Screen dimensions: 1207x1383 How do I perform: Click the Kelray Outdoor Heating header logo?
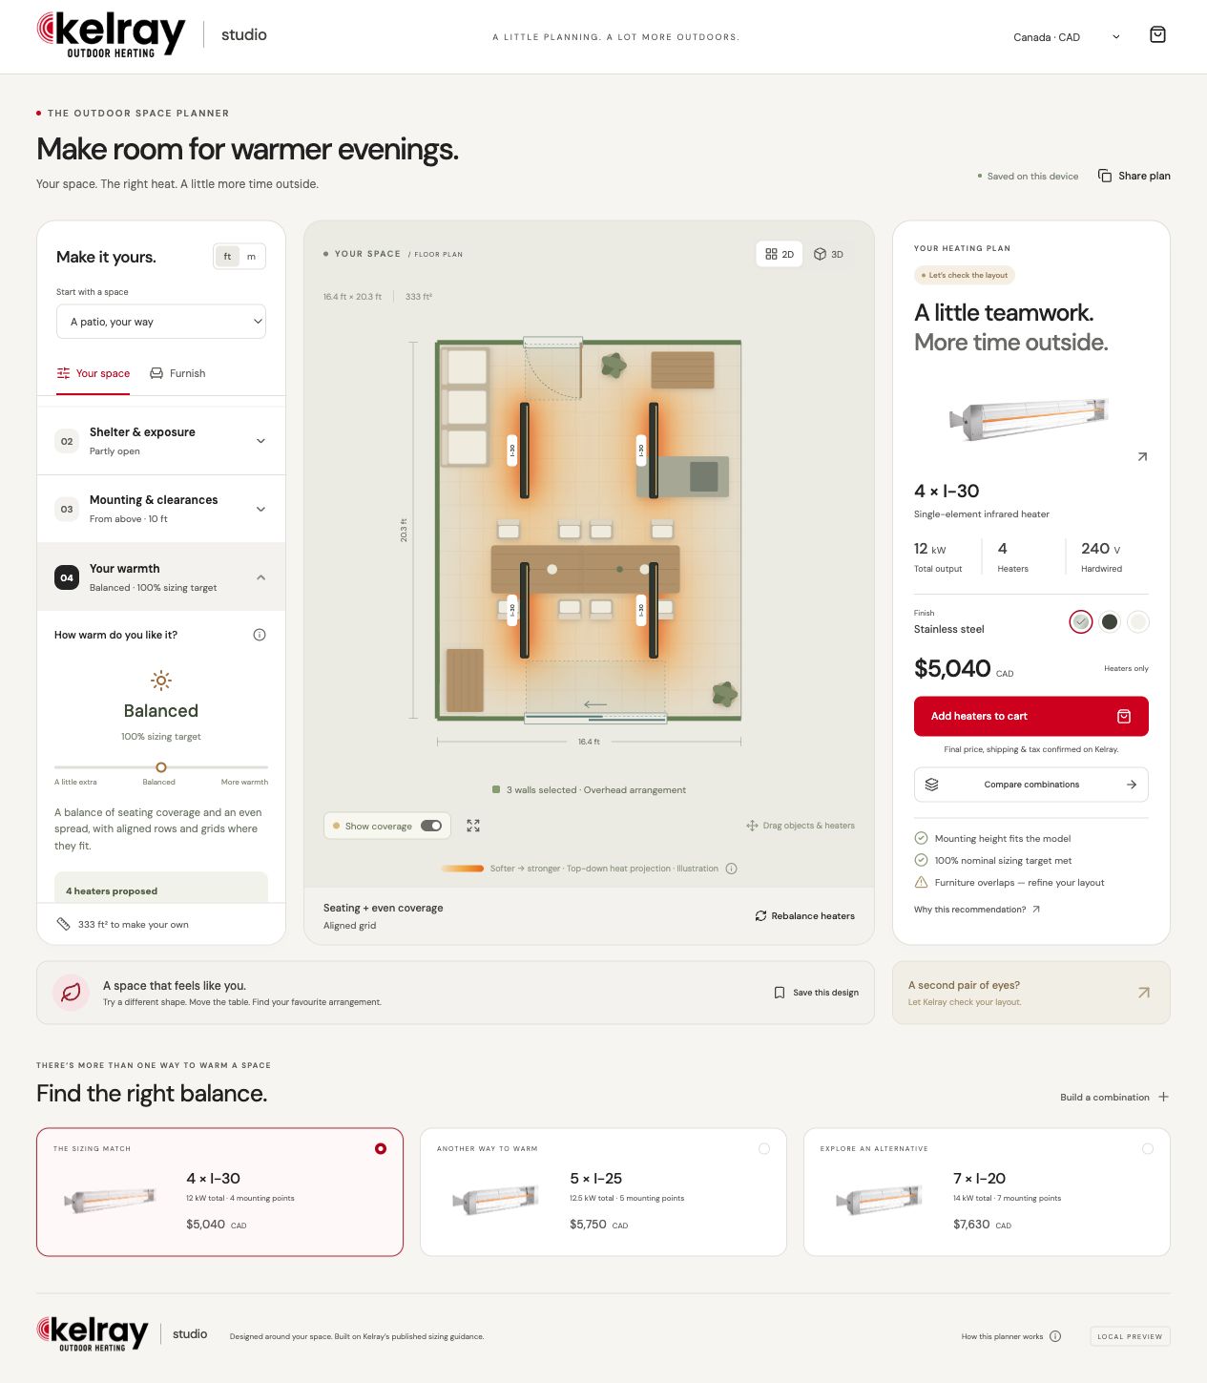[111, 35]
